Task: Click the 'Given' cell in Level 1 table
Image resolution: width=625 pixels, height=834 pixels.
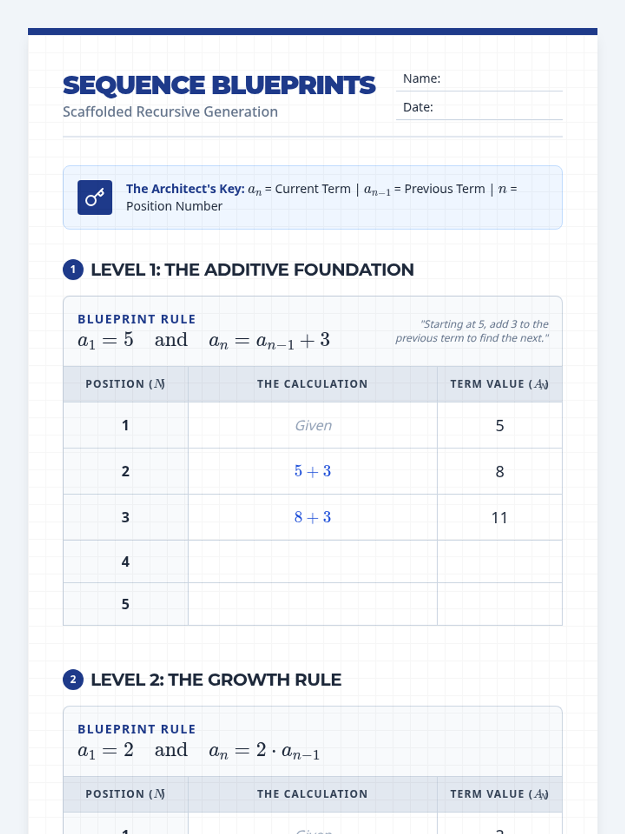Action: point(312,425)
